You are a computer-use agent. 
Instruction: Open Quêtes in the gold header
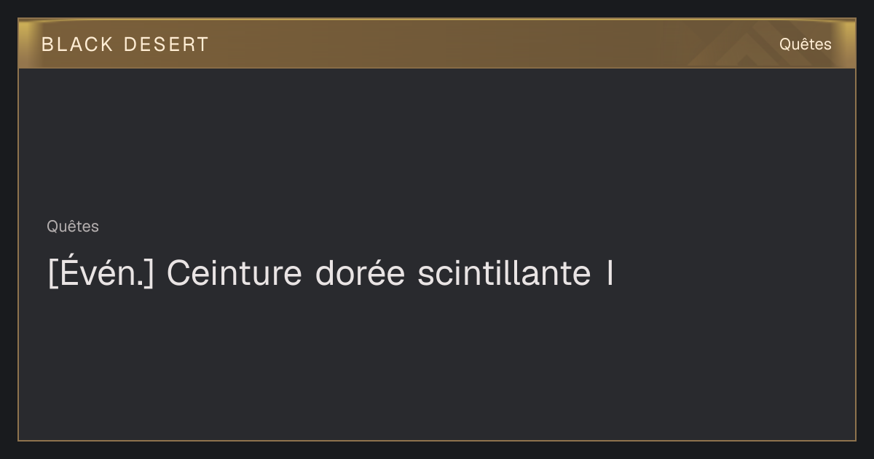click(x=805, y=44)
